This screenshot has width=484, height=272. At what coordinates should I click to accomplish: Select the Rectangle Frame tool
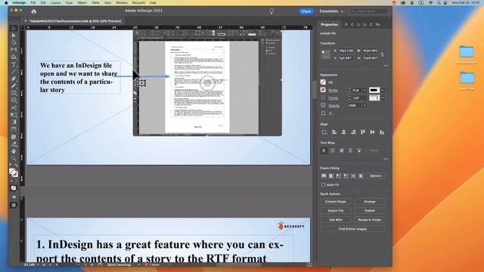pyautogui.click(x=14, y=93)
